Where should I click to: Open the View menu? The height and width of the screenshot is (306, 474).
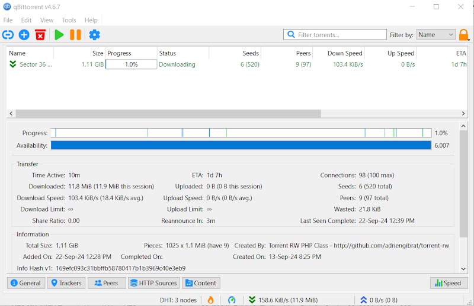[47, 20]
